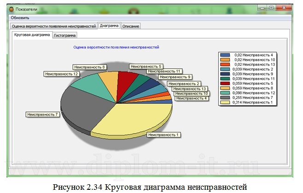303x193 pixels.
Task: Click legend text 0,314 Неисправность 1
Action: pyautogui.click(x=252, y=102)
